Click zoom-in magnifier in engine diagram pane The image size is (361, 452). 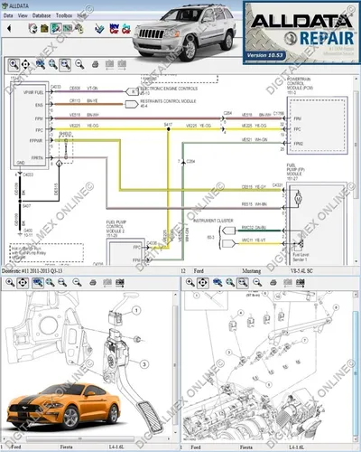coord(190,283)
